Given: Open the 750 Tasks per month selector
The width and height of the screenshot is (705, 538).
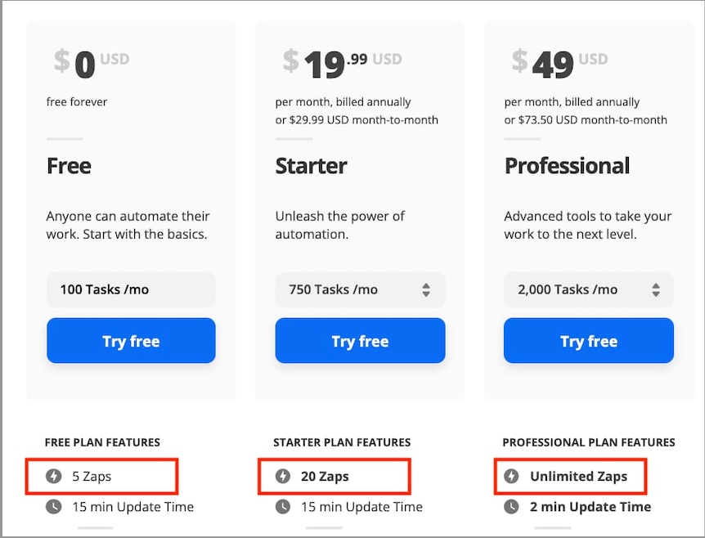Looking at the screenshot, I should 360,289.
